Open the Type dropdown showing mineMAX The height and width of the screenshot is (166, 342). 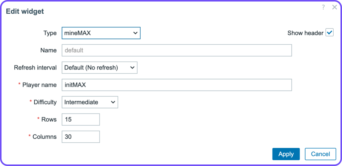(101, 33)
